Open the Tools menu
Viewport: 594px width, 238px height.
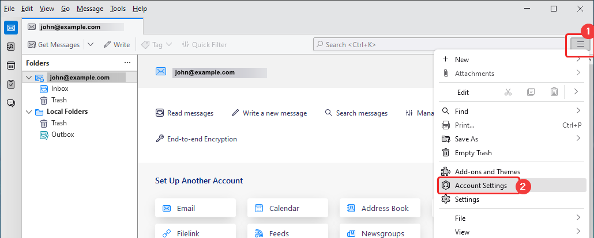118,9
